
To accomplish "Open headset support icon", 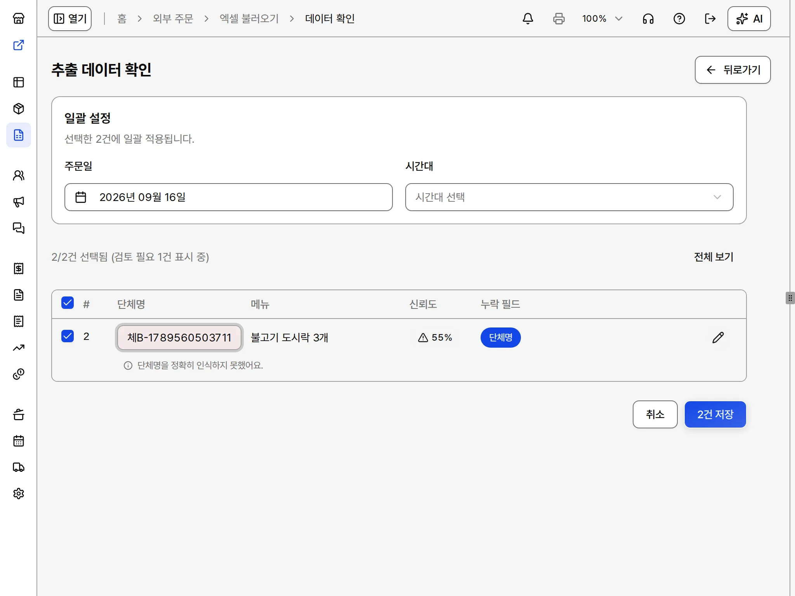I will (648, 19).
